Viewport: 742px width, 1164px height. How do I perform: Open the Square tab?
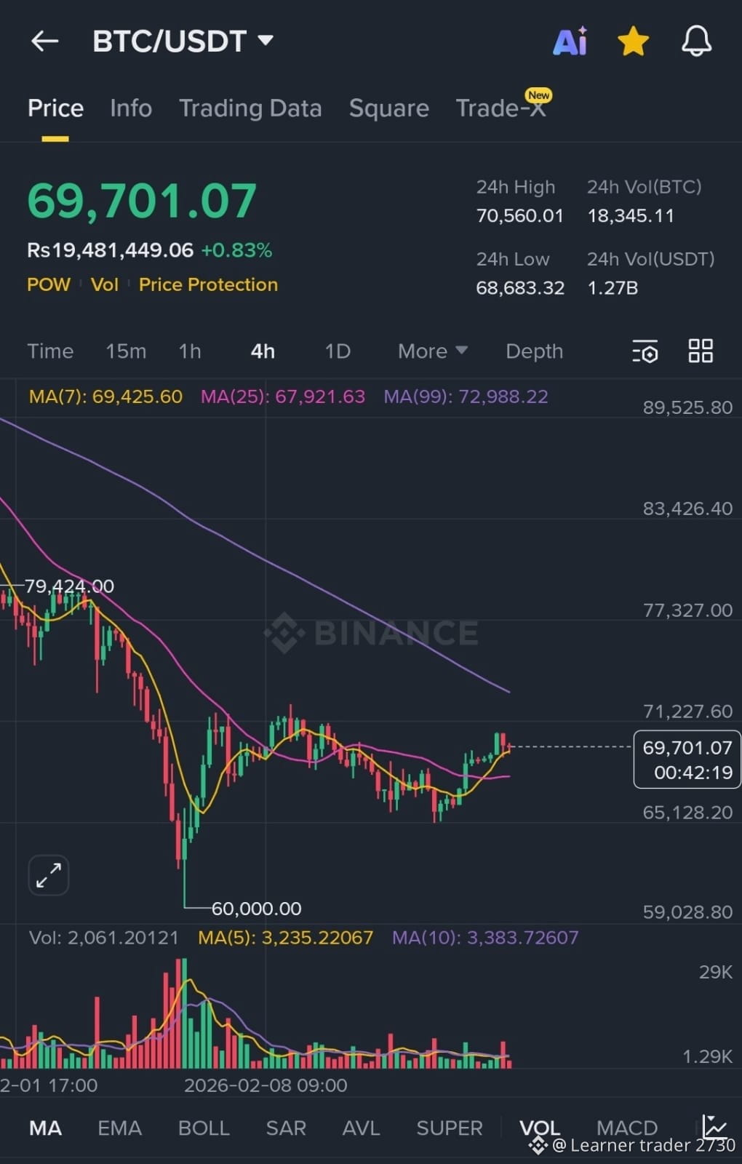coord(388,108)
